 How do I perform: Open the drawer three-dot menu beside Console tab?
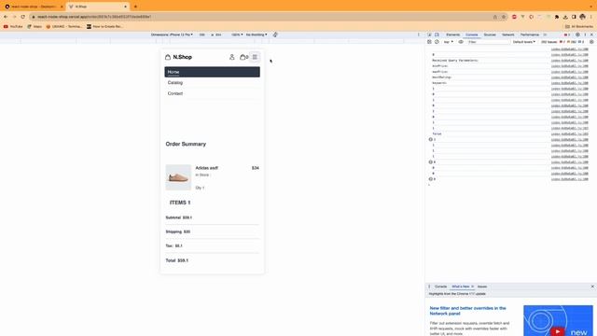429,287
